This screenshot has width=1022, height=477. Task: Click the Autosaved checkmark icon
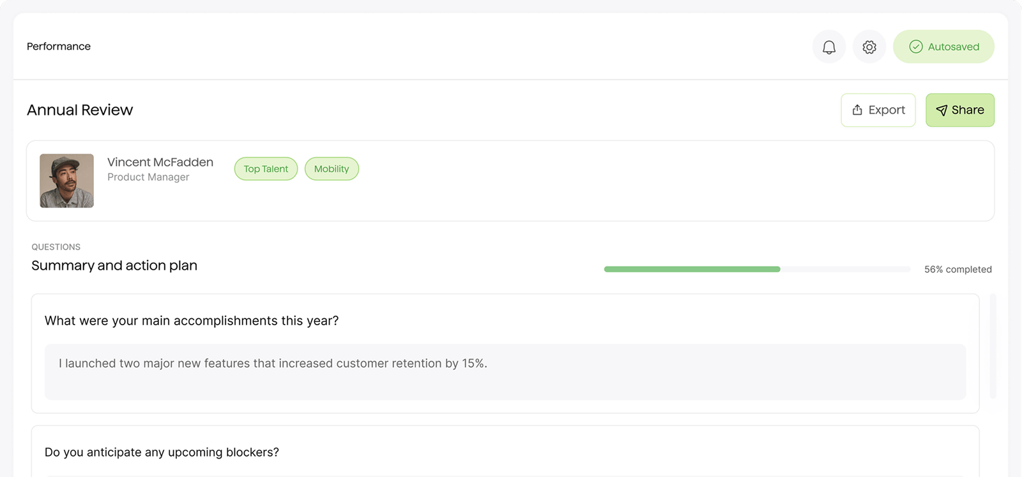click(916, 46)
